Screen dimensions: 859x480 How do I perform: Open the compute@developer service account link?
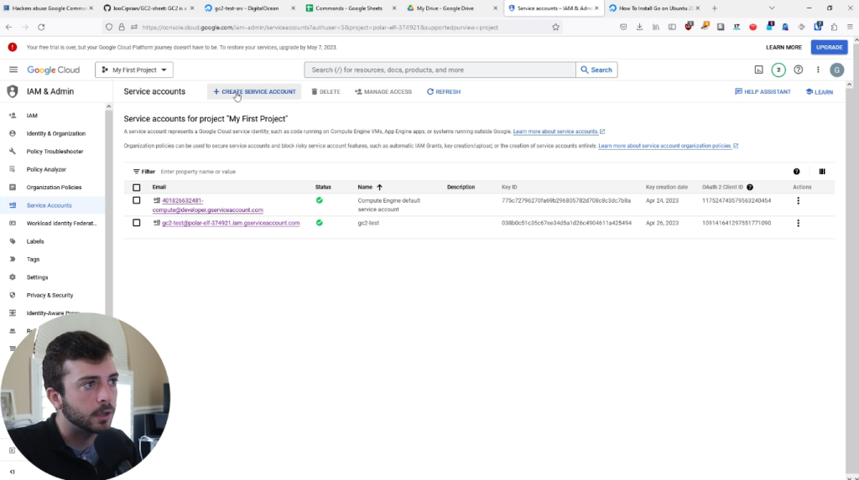[x=208, y=205]
